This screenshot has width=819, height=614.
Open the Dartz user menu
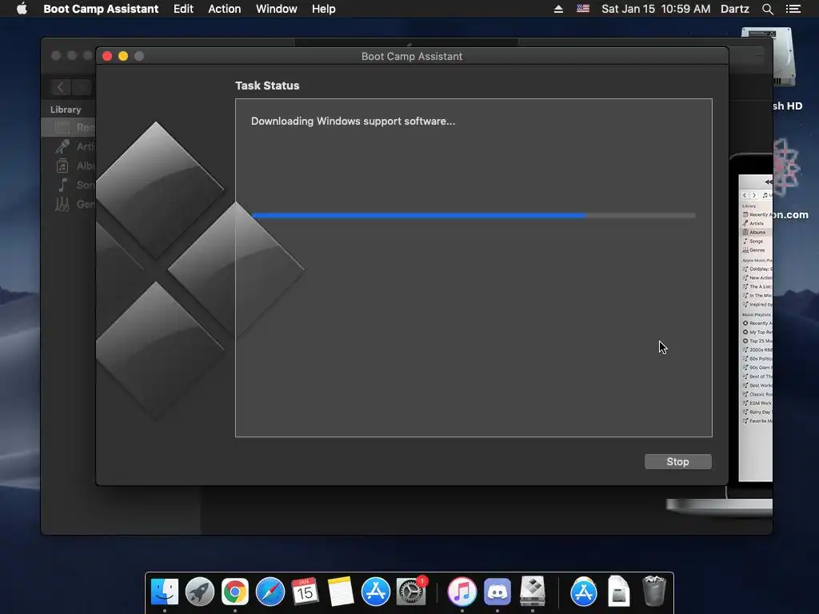click(x=735, y=9)
